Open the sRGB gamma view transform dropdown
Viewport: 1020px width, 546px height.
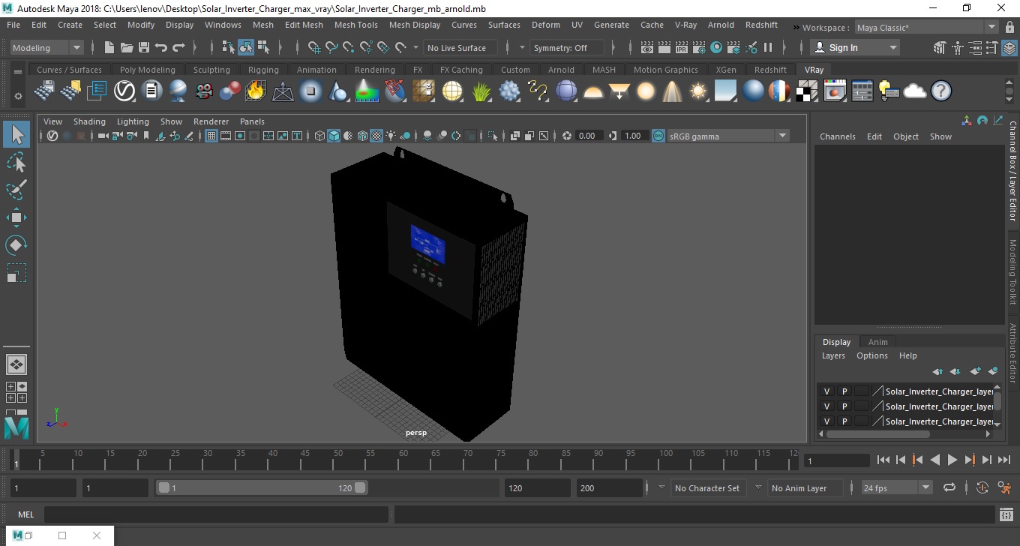(728, 136)
